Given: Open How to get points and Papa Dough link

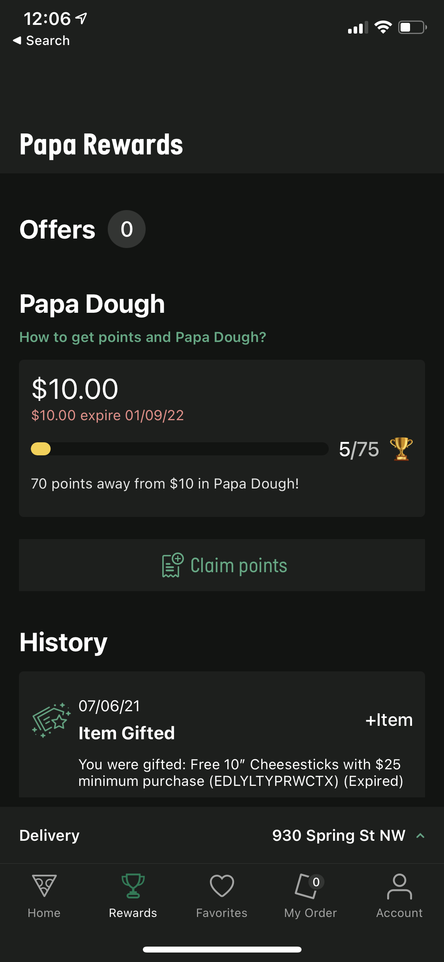Looking at the screenshot, I should point(143,337).
